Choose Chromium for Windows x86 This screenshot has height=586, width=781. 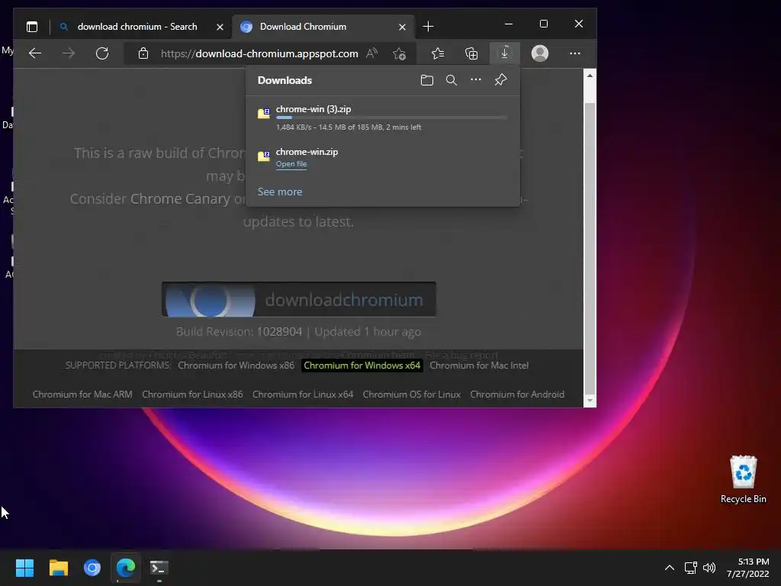[236, 365]
